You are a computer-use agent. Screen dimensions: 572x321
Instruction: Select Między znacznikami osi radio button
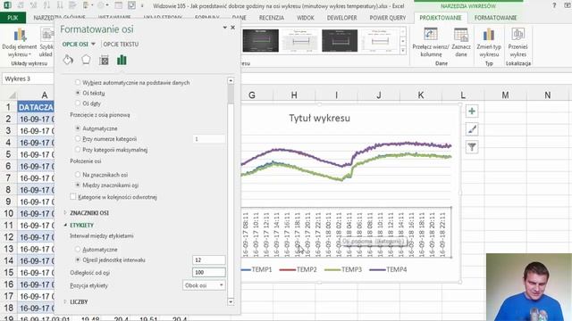coord(78,185)
